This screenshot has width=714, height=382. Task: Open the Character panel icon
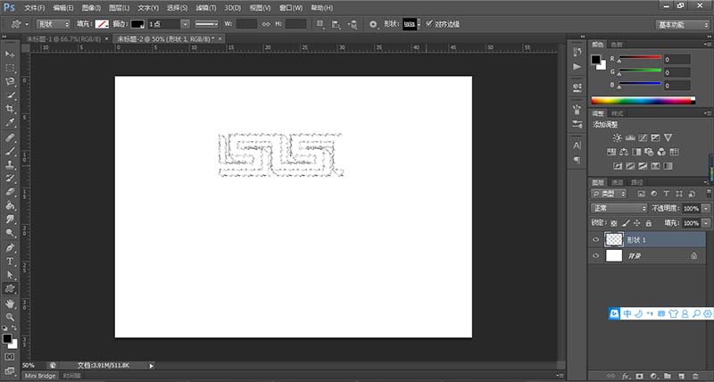coord(577,145)
